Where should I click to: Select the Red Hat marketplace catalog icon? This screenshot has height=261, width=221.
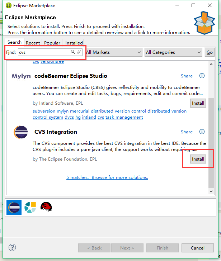click(x=46, y=207)
